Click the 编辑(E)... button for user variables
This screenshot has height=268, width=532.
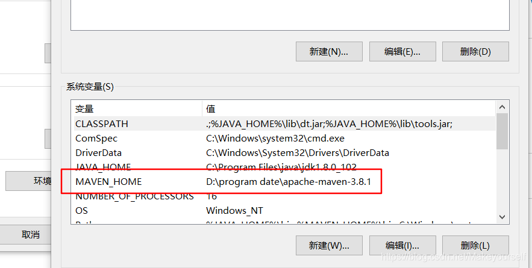pyautogui.click(x=402, y=52)
